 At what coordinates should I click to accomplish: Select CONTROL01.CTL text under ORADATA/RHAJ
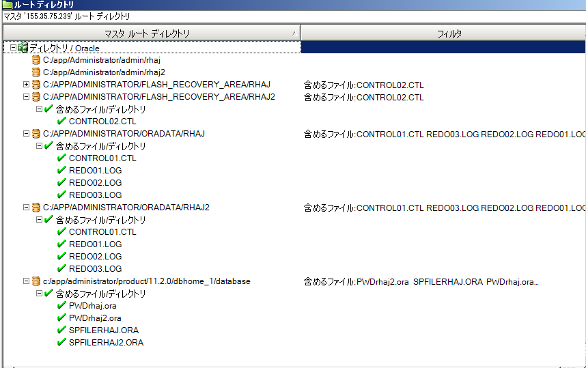click(102, 158)
